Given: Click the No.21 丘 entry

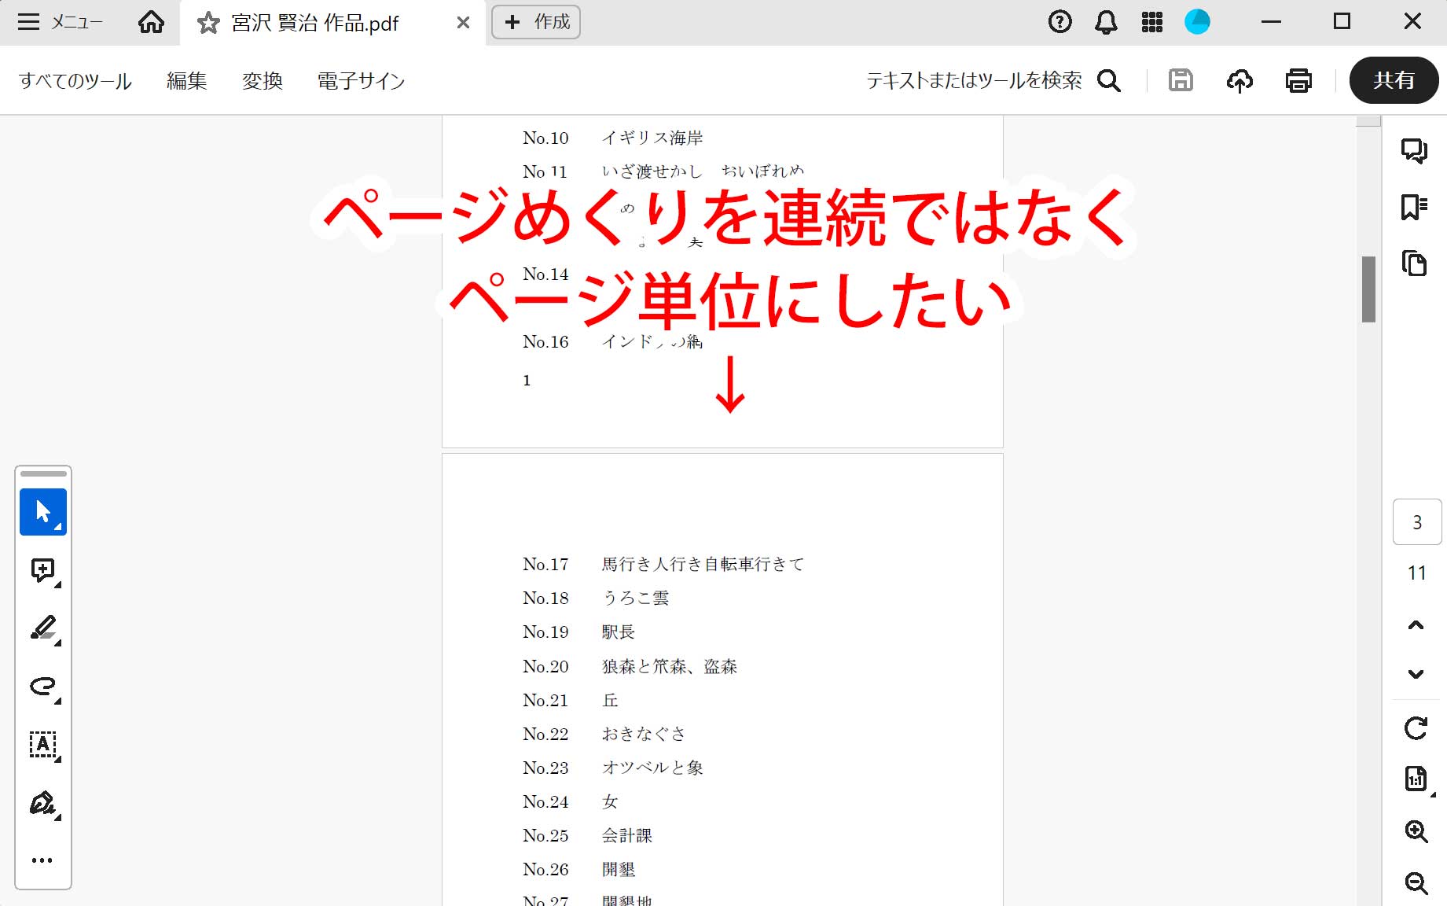Looking at the screenshot, I should [571, 700].
